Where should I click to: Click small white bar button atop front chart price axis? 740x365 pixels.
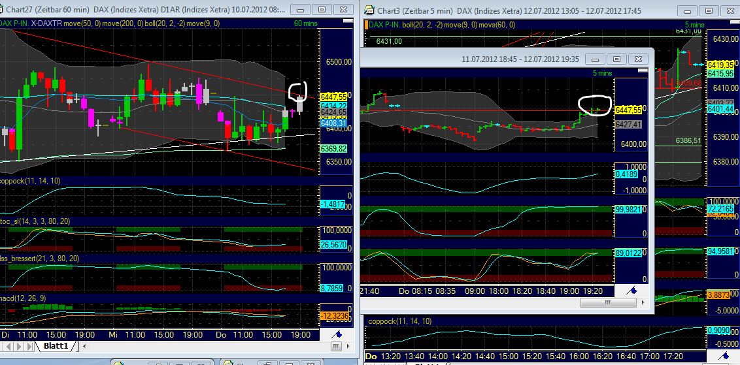(643, 71)
